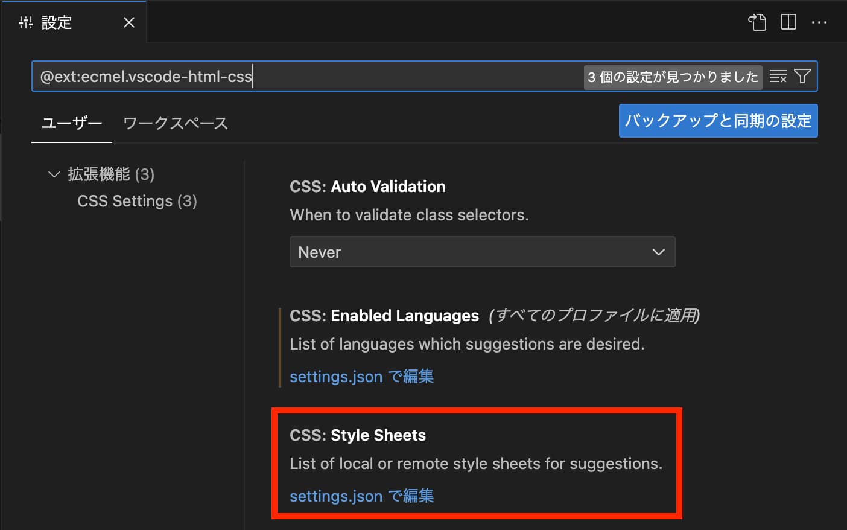Open Settings JSON file icon
Screen dimensions: 847x530
(x=757, y=22)
